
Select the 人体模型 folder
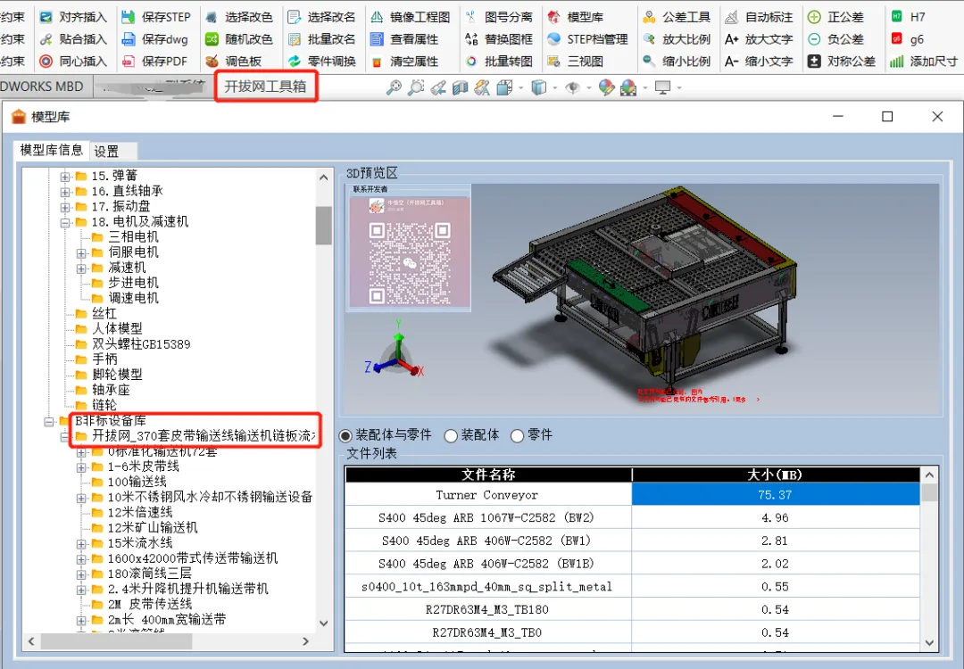(x=117, y=328)
